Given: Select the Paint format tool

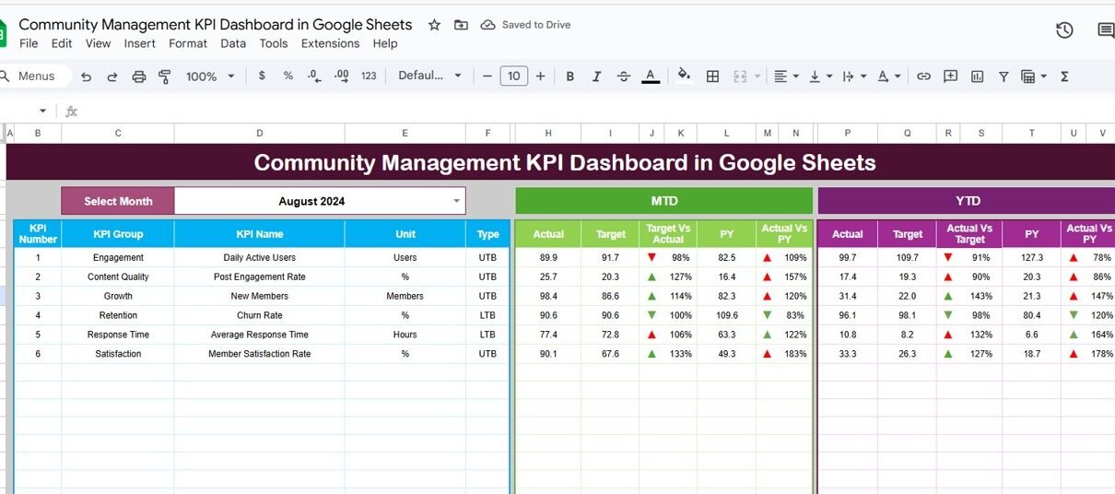Looking at the screenshot, I should 165,76.
